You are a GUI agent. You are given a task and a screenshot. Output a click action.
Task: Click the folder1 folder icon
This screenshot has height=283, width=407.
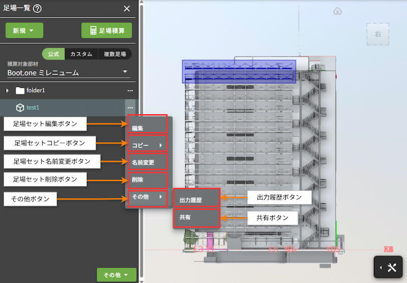point(20,90)
